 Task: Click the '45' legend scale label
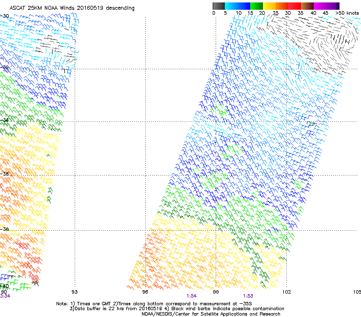pyautogui.click(x=325, y=13)
